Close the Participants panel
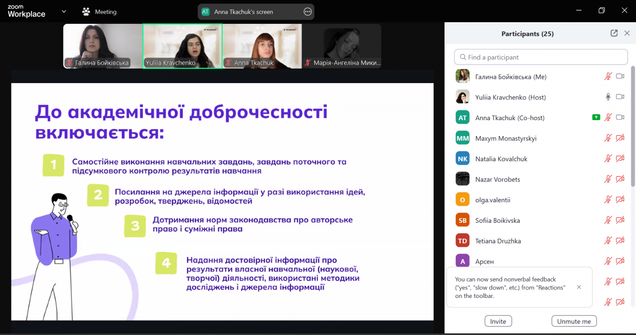The height and width of the screenshot is (335, 636). click(x=627, y=33)
